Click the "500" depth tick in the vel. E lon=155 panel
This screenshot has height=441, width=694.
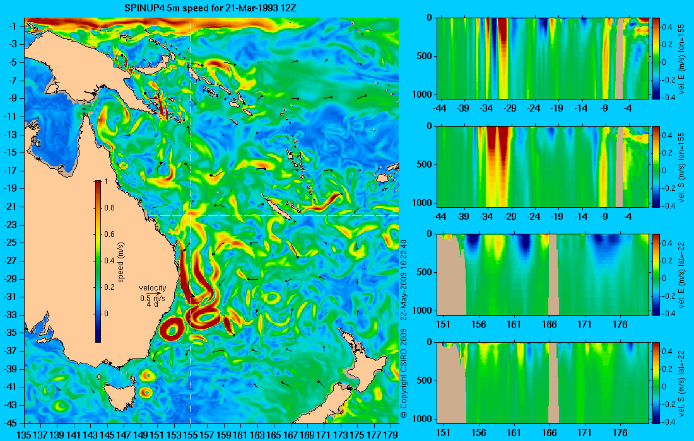(425, 56)
